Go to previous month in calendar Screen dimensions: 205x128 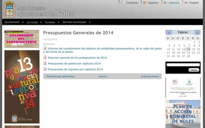[169, 32]
